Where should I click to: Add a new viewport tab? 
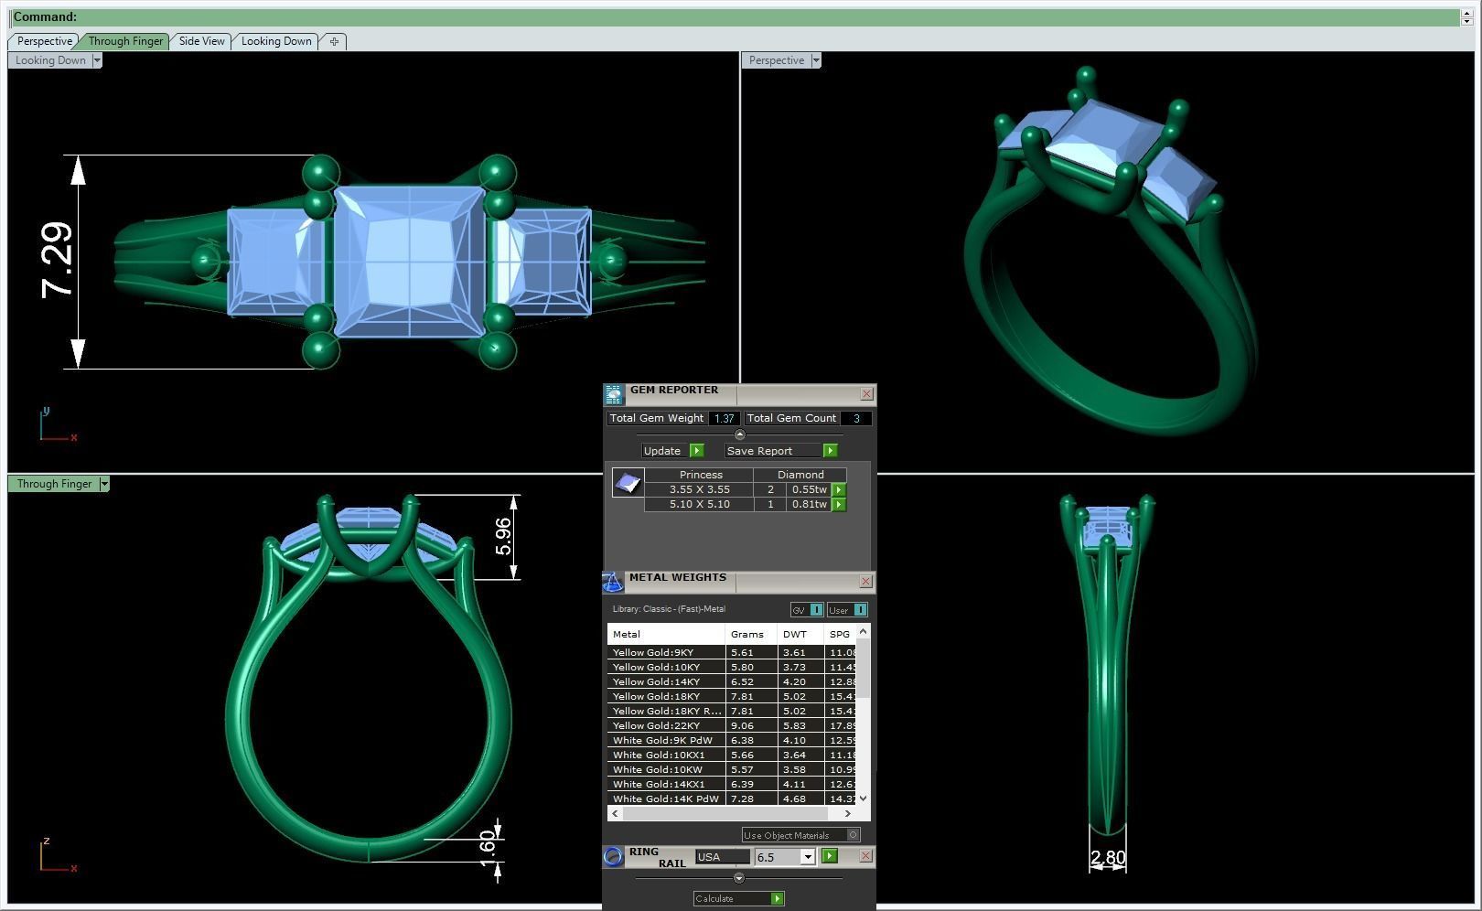click(x=334, y=41)
